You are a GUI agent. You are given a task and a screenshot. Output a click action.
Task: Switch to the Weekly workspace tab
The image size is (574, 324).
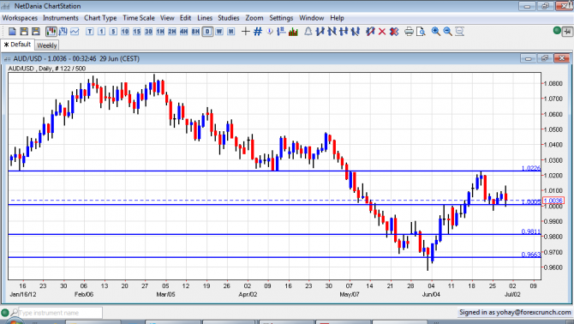pyautogui.click(x=47, y=45)
